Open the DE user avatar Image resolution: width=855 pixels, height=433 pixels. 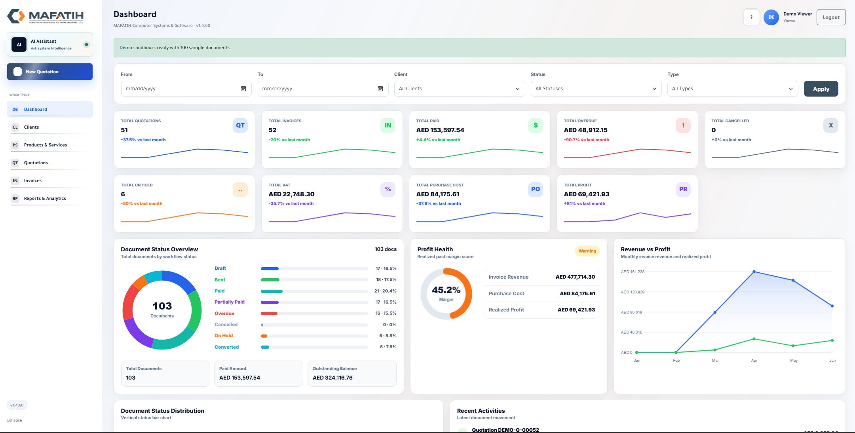[x=771, y=17]
